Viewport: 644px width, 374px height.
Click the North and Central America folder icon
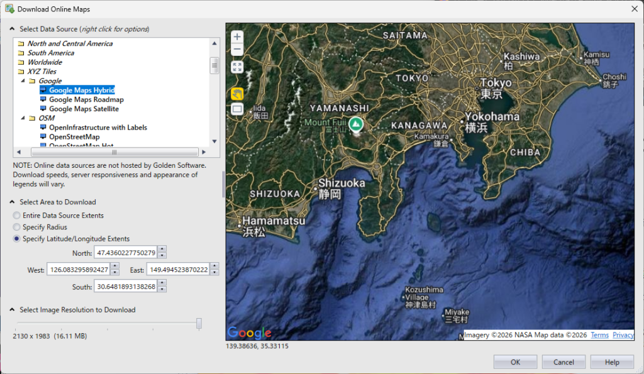click(21, 43)
